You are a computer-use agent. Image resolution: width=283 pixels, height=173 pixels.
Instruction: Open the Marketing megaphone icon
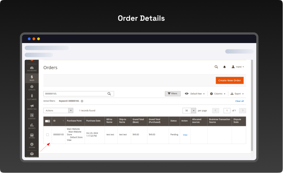click(32, 107)
